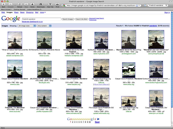
Task: Open the faculty.jbu.edu thumbnail
Action: pyautogui.click(x=44, y=69)
